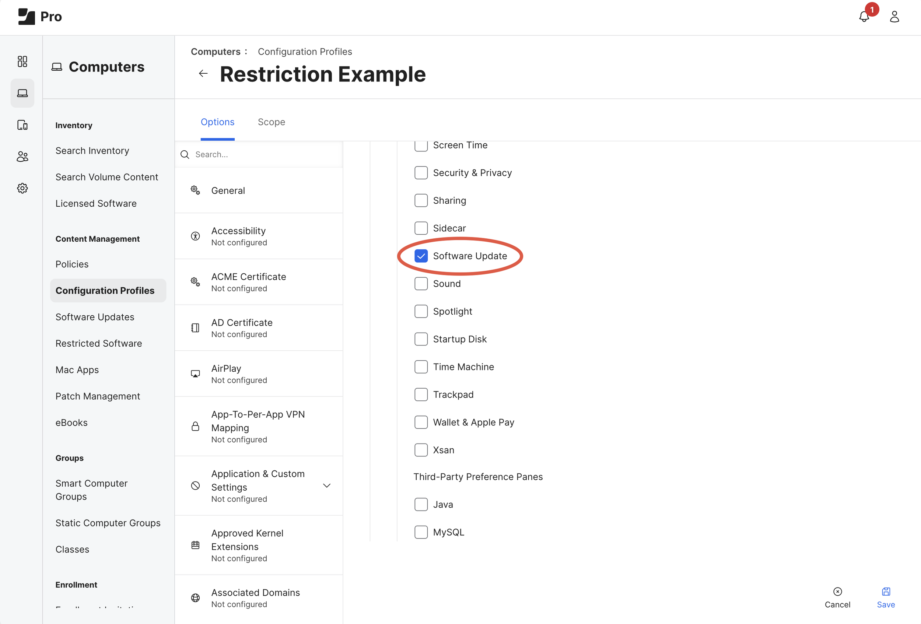The height and width of the screenshot is (624, 921).
Task: Open the Users icon in left rail
Action: click(22, 157)
